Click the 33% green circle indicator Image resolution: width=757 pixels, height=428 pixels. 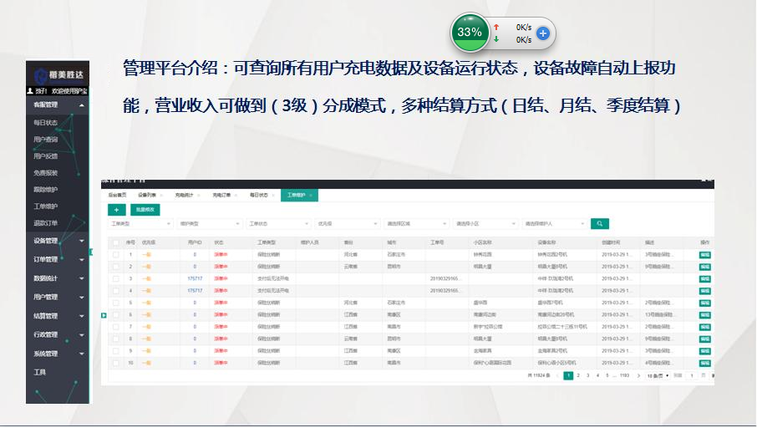[470, 33]
